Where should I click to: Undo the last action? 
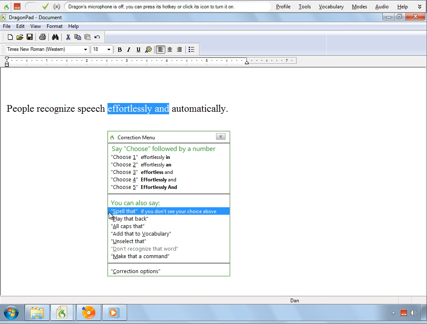click(x=97, y=37)
